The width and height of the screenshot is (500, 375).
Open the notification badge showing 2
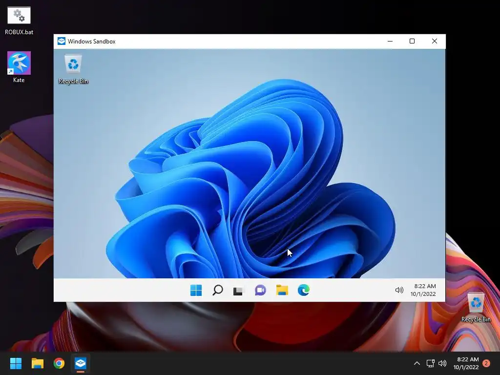(x=486, y=363)
